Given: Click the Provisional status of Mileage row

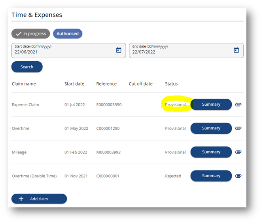Looking at the screenshot, I should (x=176, y=152).
